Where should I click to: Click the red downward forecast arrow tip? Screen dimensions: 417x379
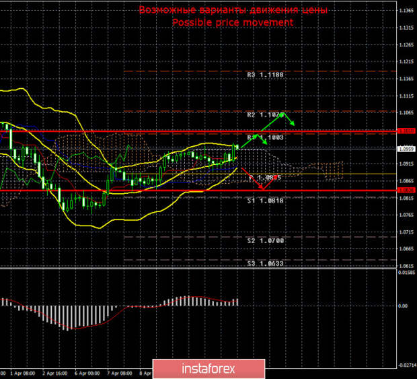(261, 190)
